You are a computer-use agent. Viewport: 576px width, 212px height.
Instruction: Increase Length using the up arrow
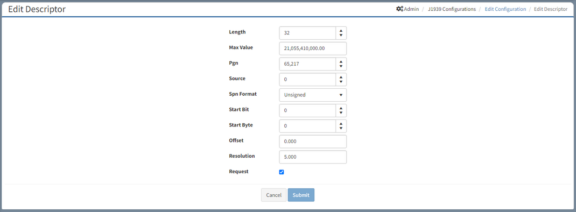click(x=341, y=31)
